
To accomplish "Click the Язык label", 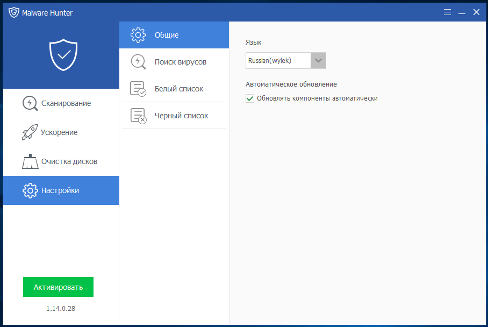I will coord(253,42).
